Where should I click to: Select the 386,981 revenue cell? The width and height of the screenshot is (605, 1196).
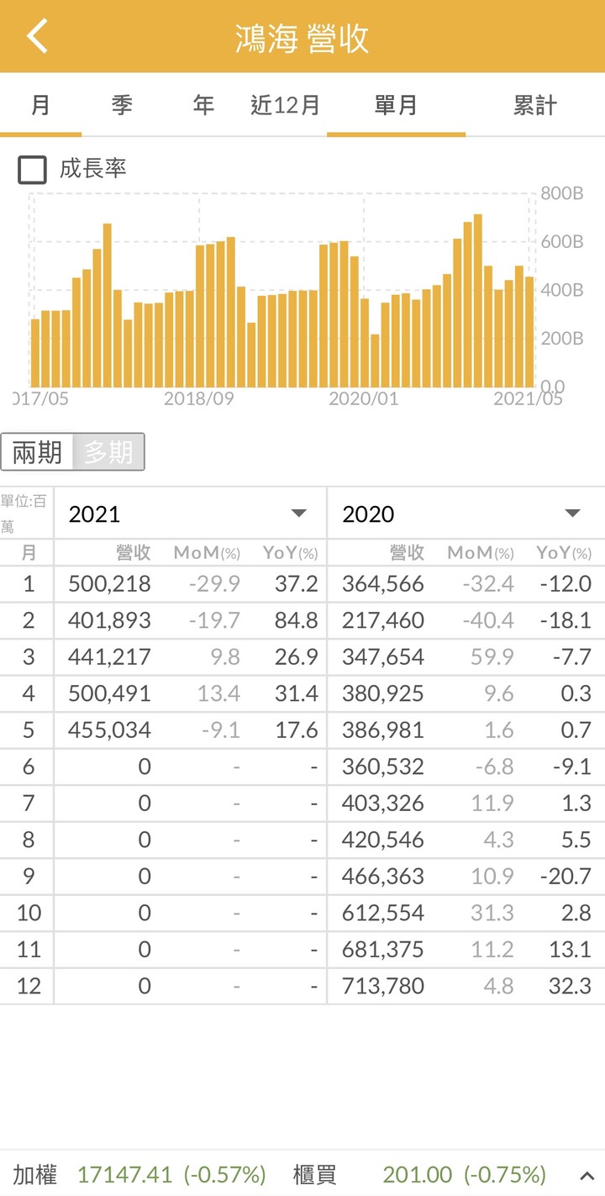coord(383,730)
